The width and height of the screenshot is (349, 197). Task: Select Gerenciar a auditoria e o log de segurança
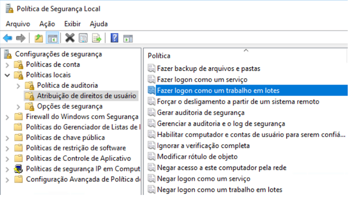(x=221, y=124)
